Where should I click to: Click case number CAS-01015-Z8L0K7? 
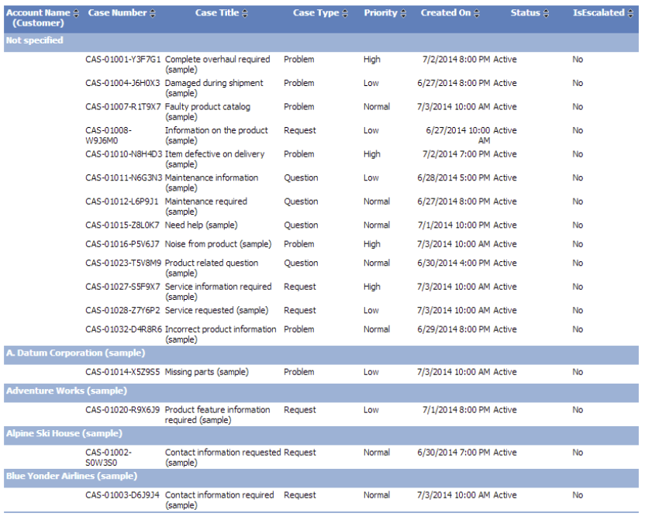(x=122, y=226)
